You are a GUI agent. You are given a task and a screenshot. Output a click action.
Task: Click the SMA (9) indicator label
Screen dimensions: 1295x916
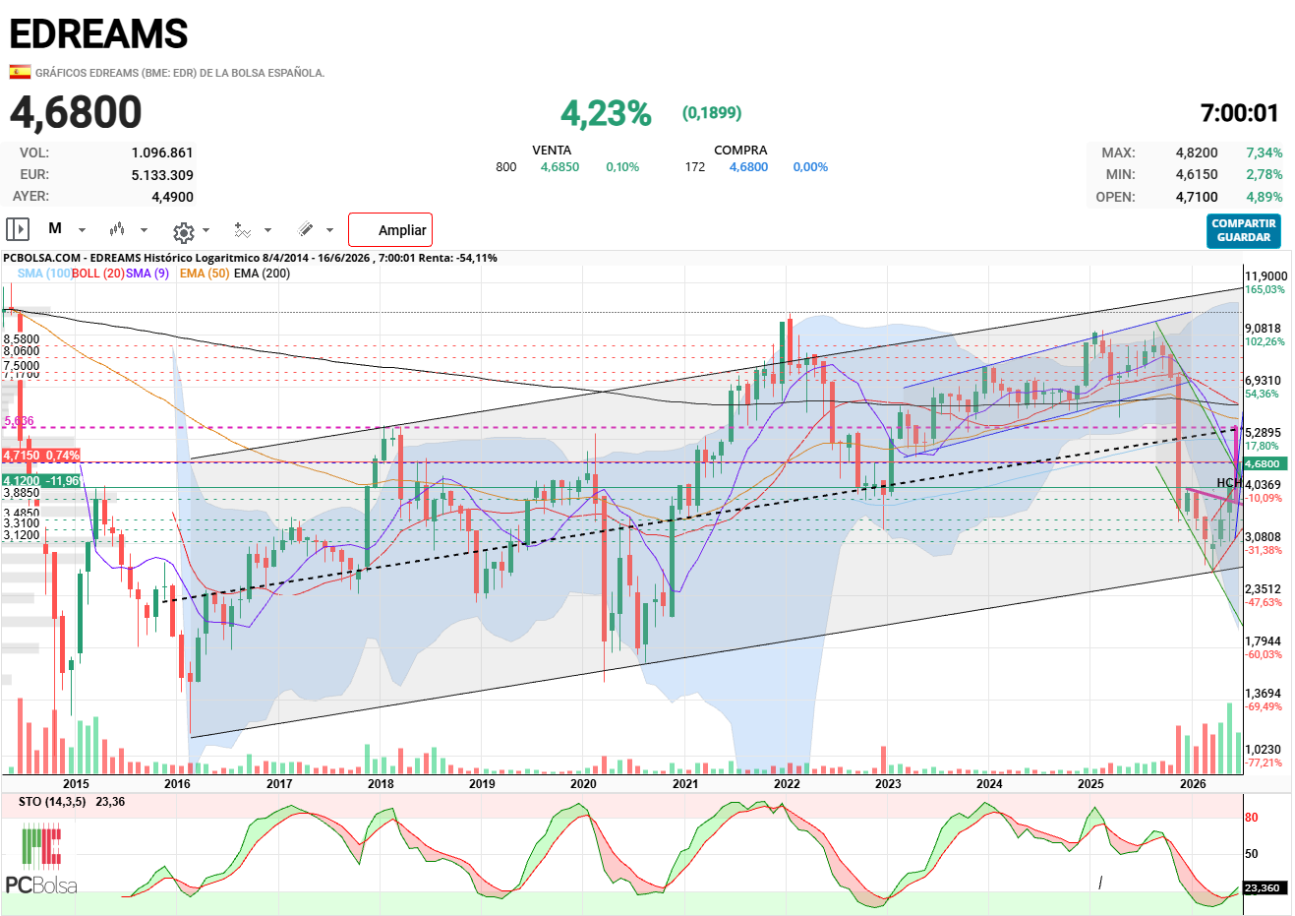[x=147, y=274]
